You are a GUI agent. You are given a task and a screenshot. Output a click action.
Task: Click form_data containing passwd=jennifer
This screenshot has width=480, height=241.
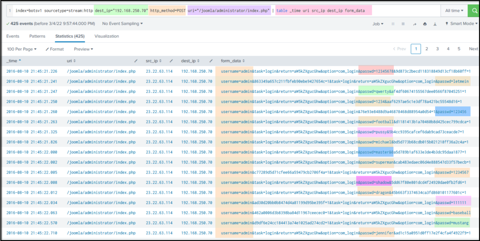point(345,233)
